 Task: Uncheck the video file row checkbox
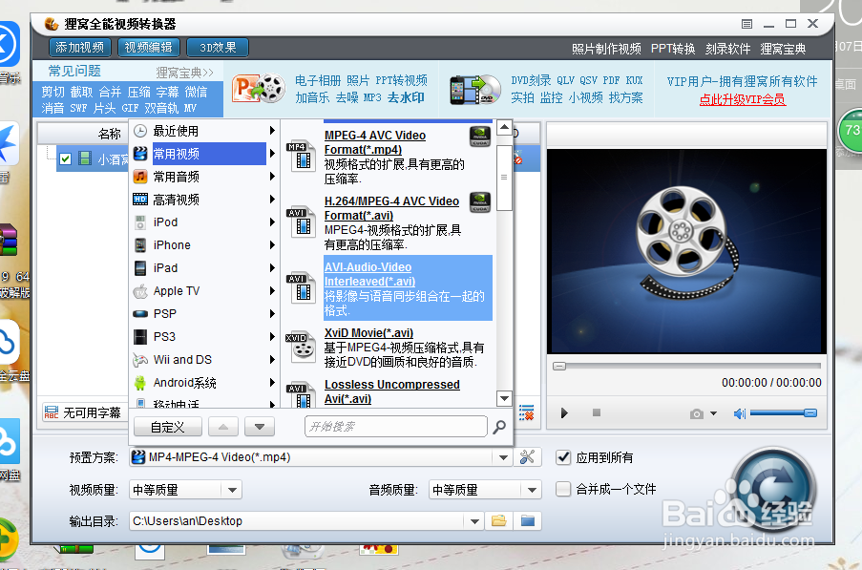[x=66, y=159]
